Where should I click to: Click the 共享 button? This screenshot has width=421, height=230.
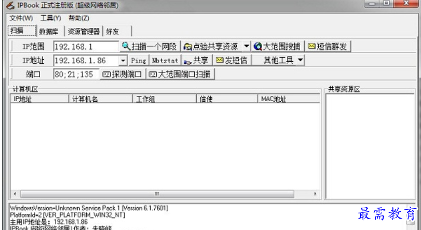click(x=197, y=60)
